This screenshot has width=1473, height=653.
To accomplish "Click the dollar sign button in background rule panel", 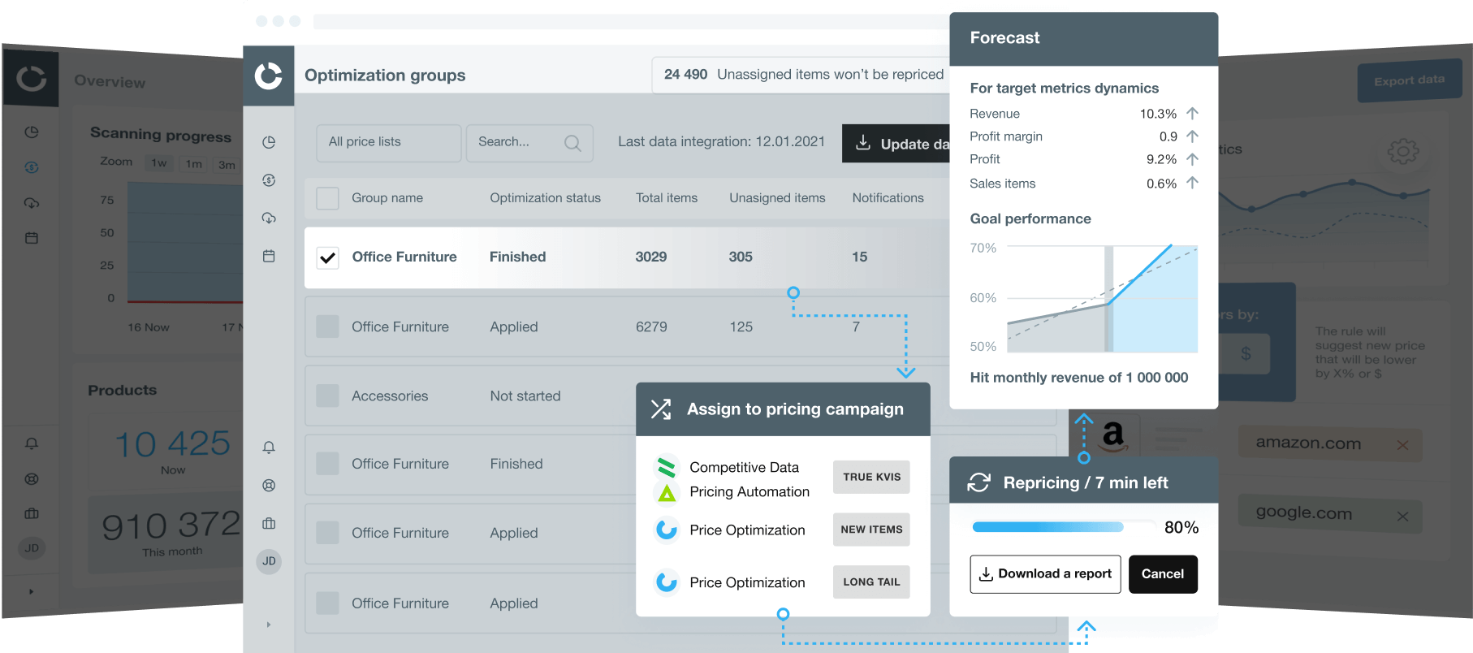I will (x=1246, y=353).
